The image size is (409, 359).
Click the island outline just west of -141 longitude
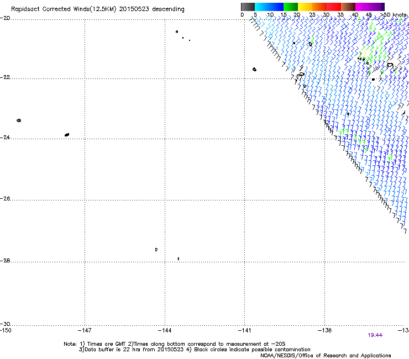click(254, 70)
